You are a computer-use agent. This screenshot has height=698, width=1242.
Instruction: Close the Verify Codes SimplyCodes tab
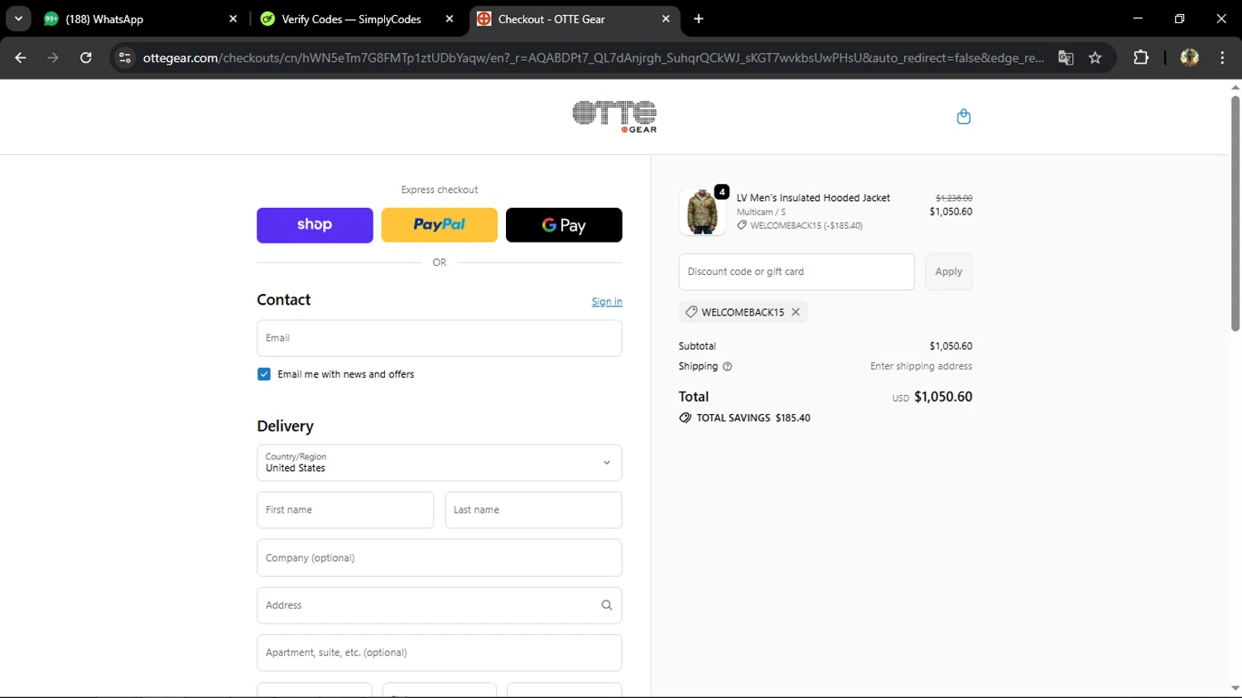coord(450,19)
